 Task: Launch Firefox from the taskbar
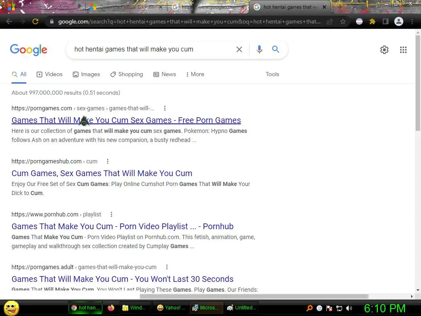pyautogui.click(x=111, y=308)
